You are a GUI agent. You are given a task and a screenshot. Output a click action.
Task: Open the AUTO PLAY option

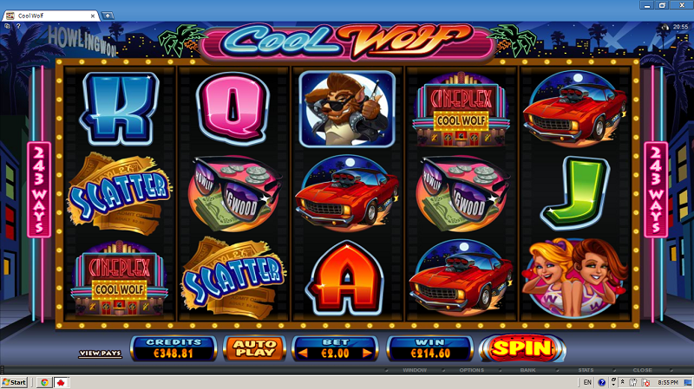tap(254, 348)
